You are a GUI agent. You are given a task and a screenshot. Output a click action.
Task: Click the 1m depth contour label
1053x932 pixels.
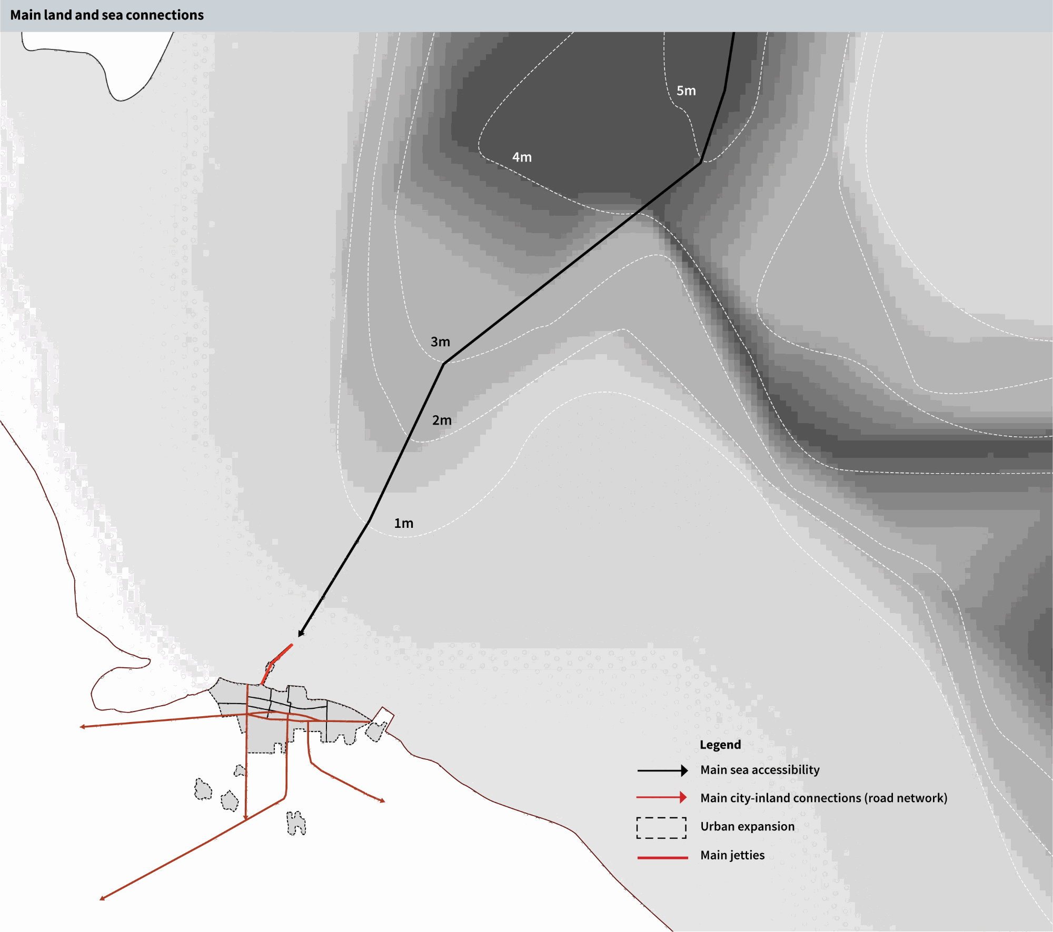point(404,524)
